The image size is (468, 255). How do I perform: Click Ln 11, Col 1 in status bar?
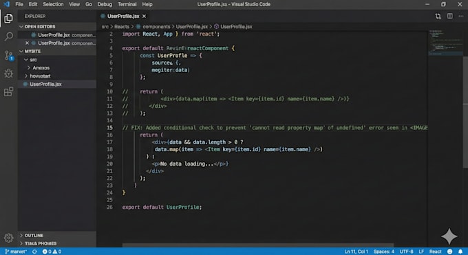click(x=356, y=252)
